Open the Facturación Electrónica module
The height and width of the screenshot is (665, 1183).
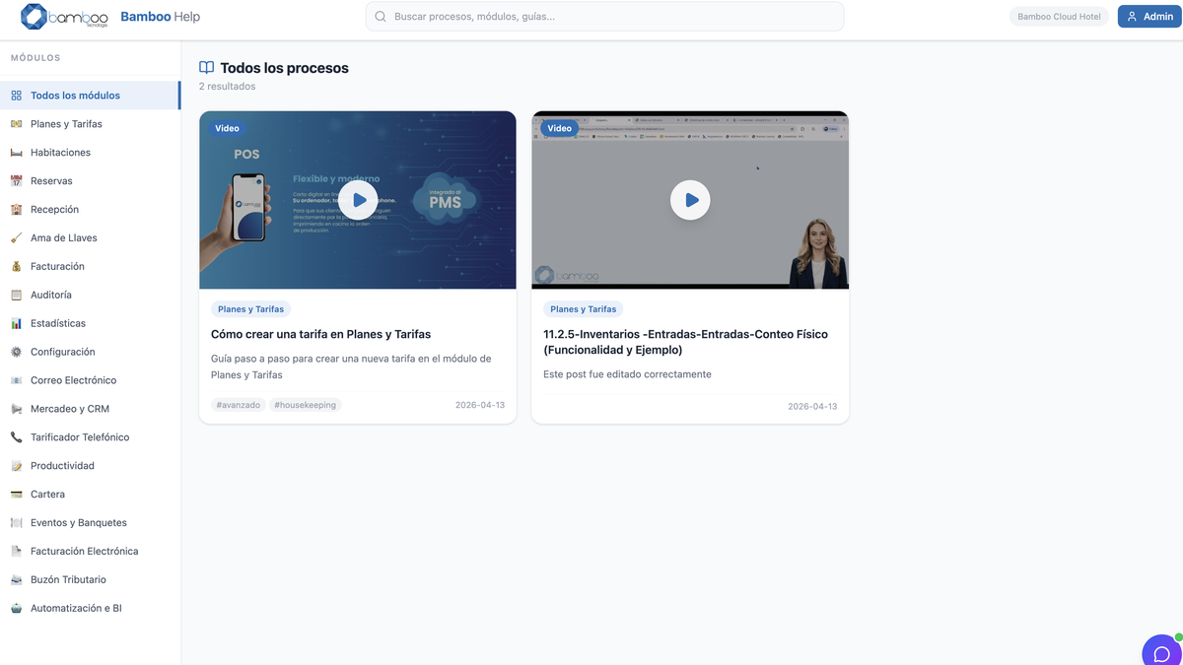coord(84,552)
